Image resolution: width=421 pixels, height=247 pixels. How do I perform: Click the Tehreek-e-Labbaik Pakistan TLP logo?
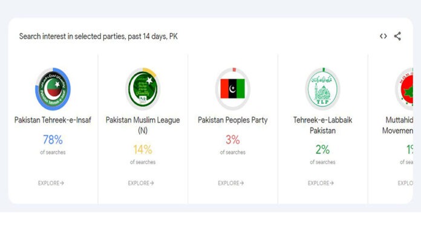coord(322,89)
